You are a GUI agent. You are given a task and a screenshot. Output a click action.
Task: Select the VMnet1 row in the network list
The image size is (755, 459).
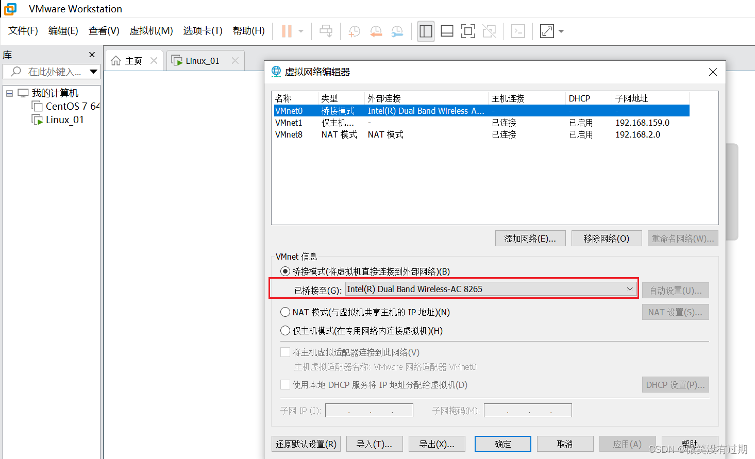pyautogui.click(x=482, y=123)
